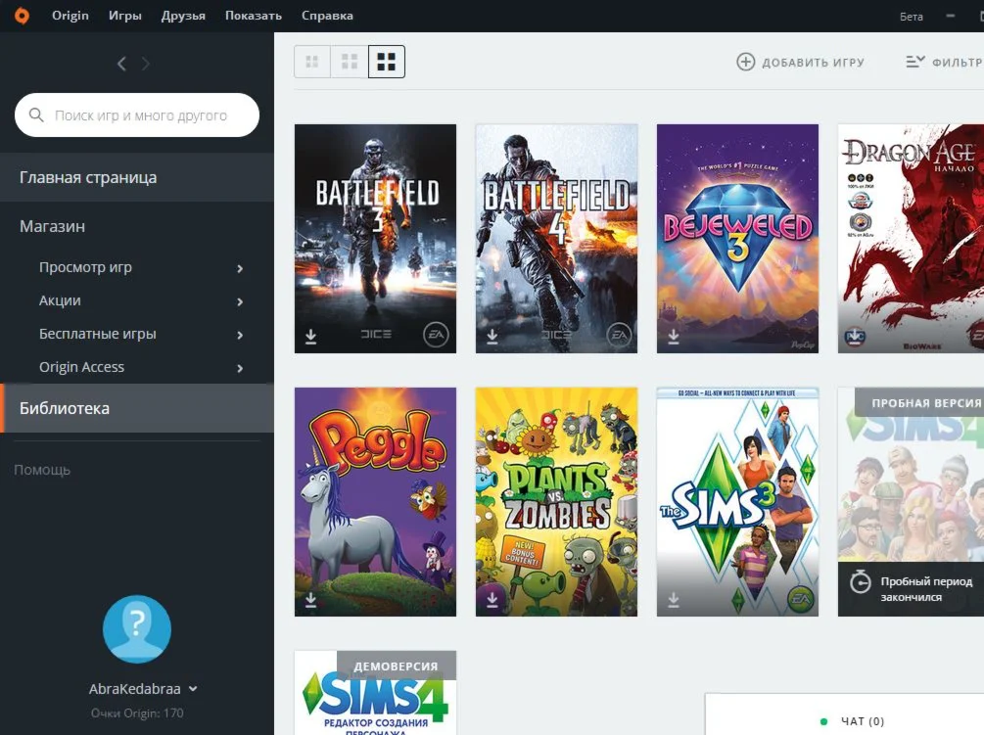Viewport: 984px width, 735px height.
Task: Open the Библиотека section
Action: point(137,408)
